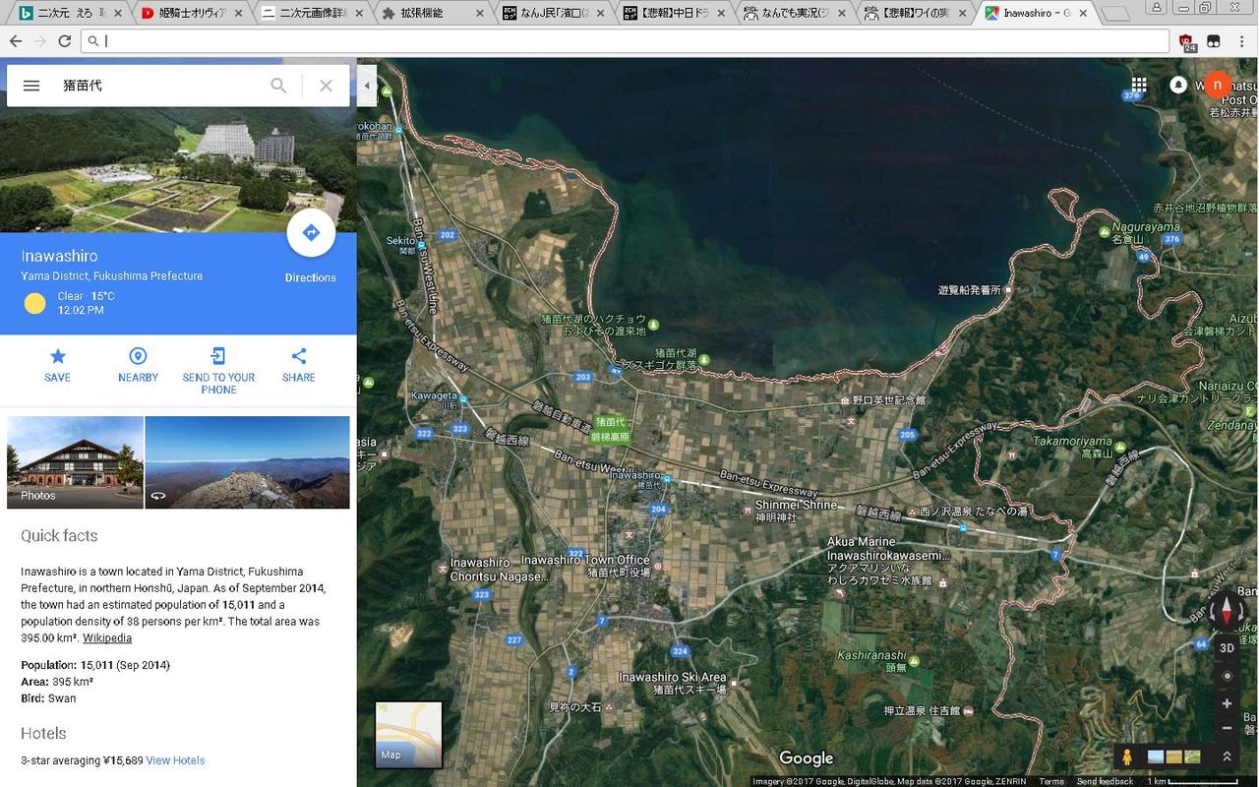Click the Hotels section heading
Screen dimensions: 1259x787
point(43,733)
